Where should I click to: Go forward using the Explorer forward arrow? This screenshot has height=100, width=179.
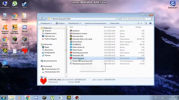(44, 19)
